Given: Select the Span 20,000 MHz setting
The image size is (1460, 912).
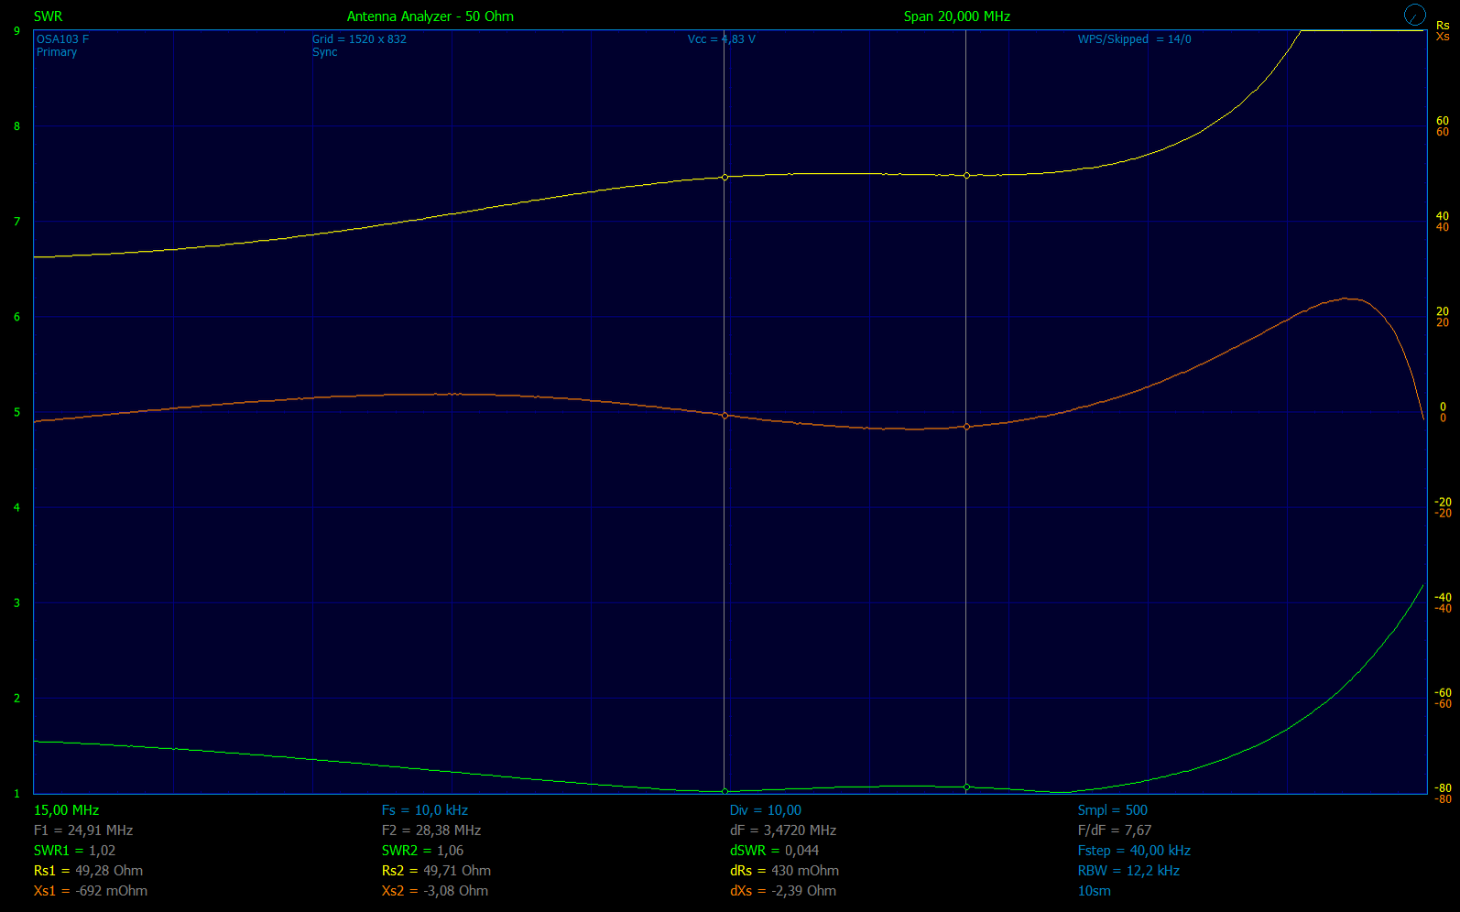Looking at the screenshot, I should [956, 16].
